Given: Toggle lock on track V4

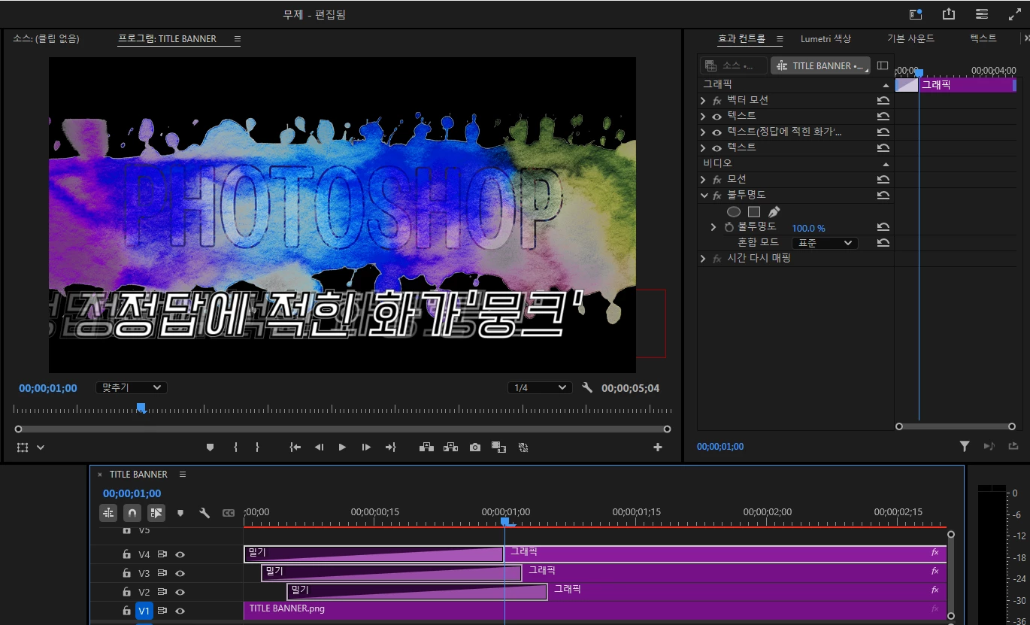Looking at the screenshot, I should (126, 554).
